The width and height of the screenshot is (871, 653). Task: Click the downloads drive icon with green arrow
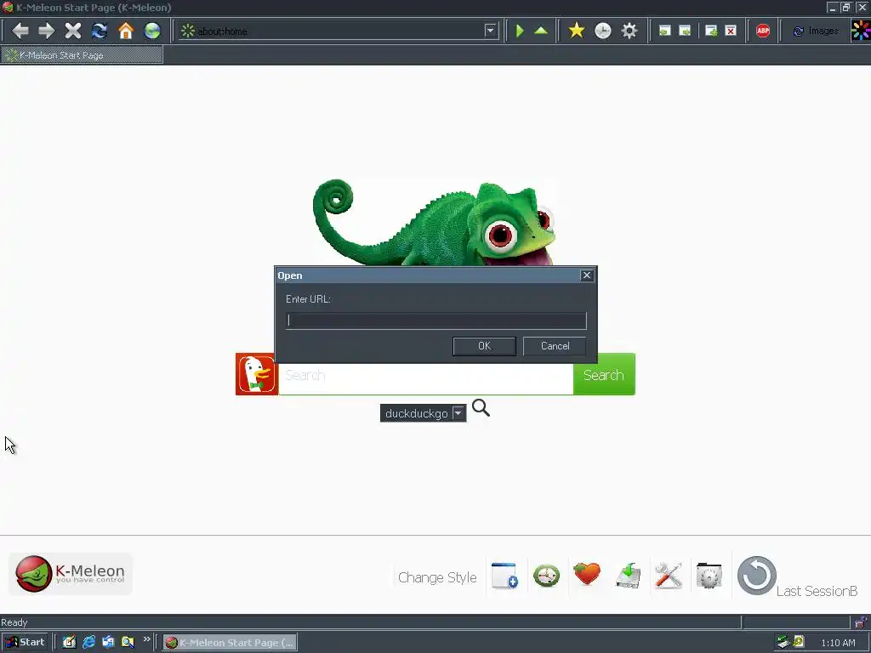(x=629, y=576)
